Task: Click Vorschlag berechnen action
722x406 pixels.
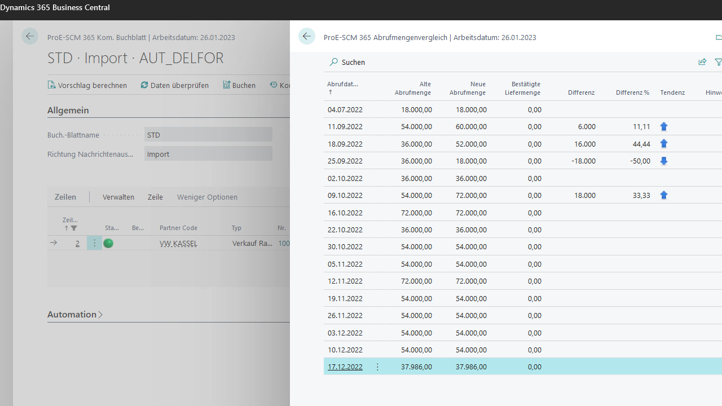Action: 87,85
